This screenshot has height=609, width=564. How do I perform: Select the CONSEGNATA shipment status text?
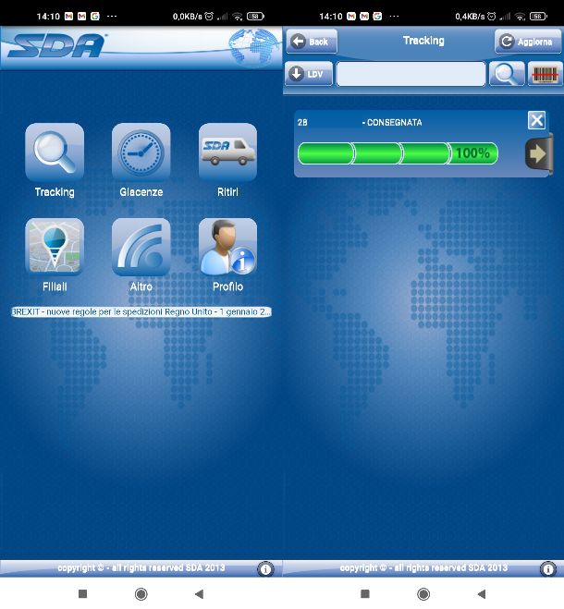pos(394,123)
